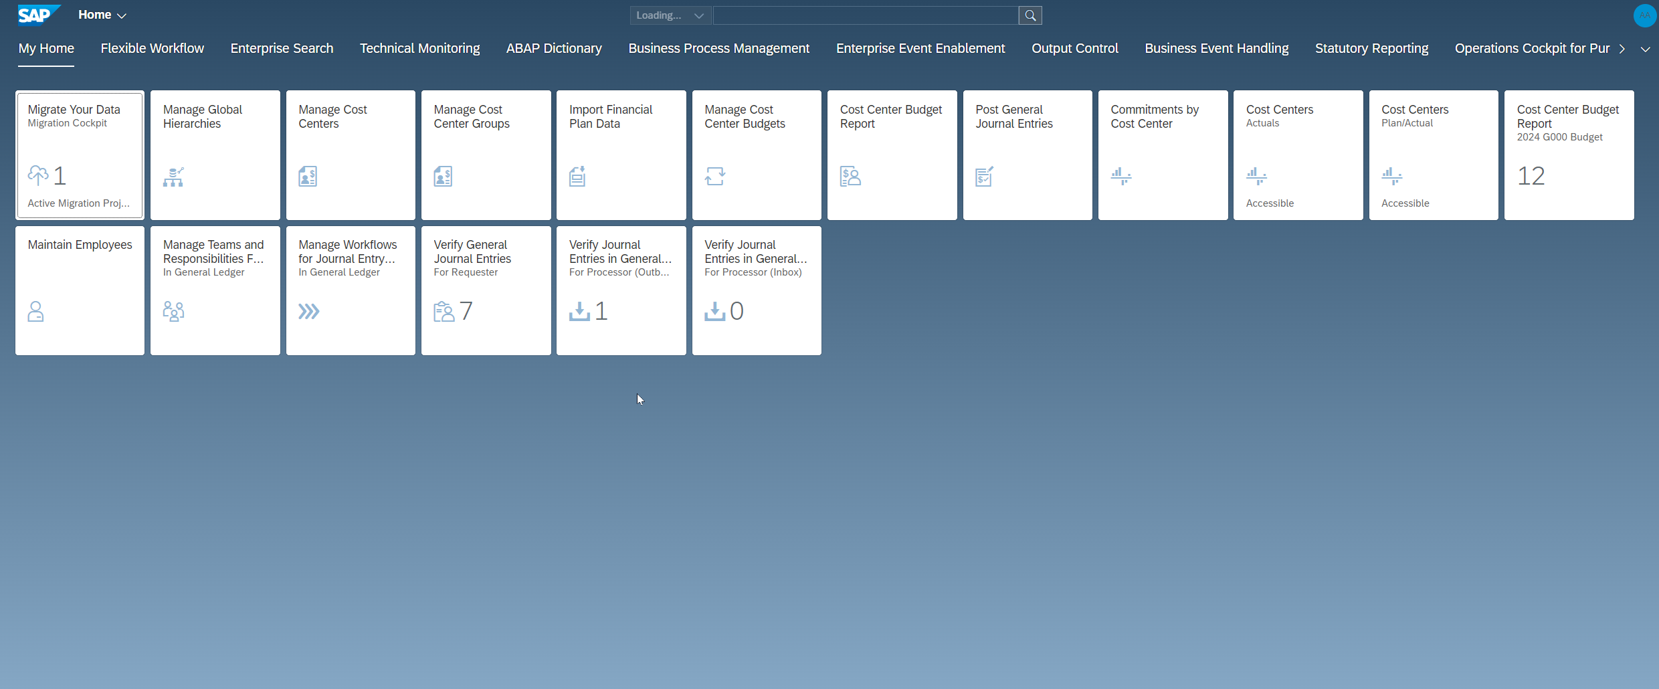
Task: Open Operations Cockpit for Pur tab
Action: click(1532, 48)
